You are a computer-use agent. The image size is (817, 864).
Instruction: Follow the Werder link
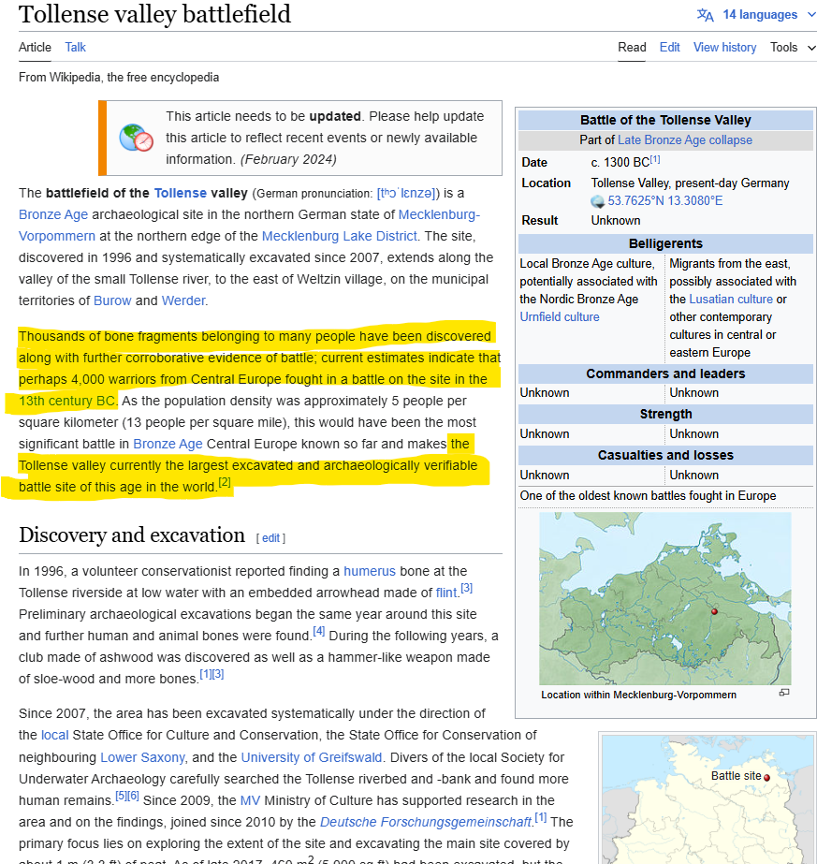(183, 300)
